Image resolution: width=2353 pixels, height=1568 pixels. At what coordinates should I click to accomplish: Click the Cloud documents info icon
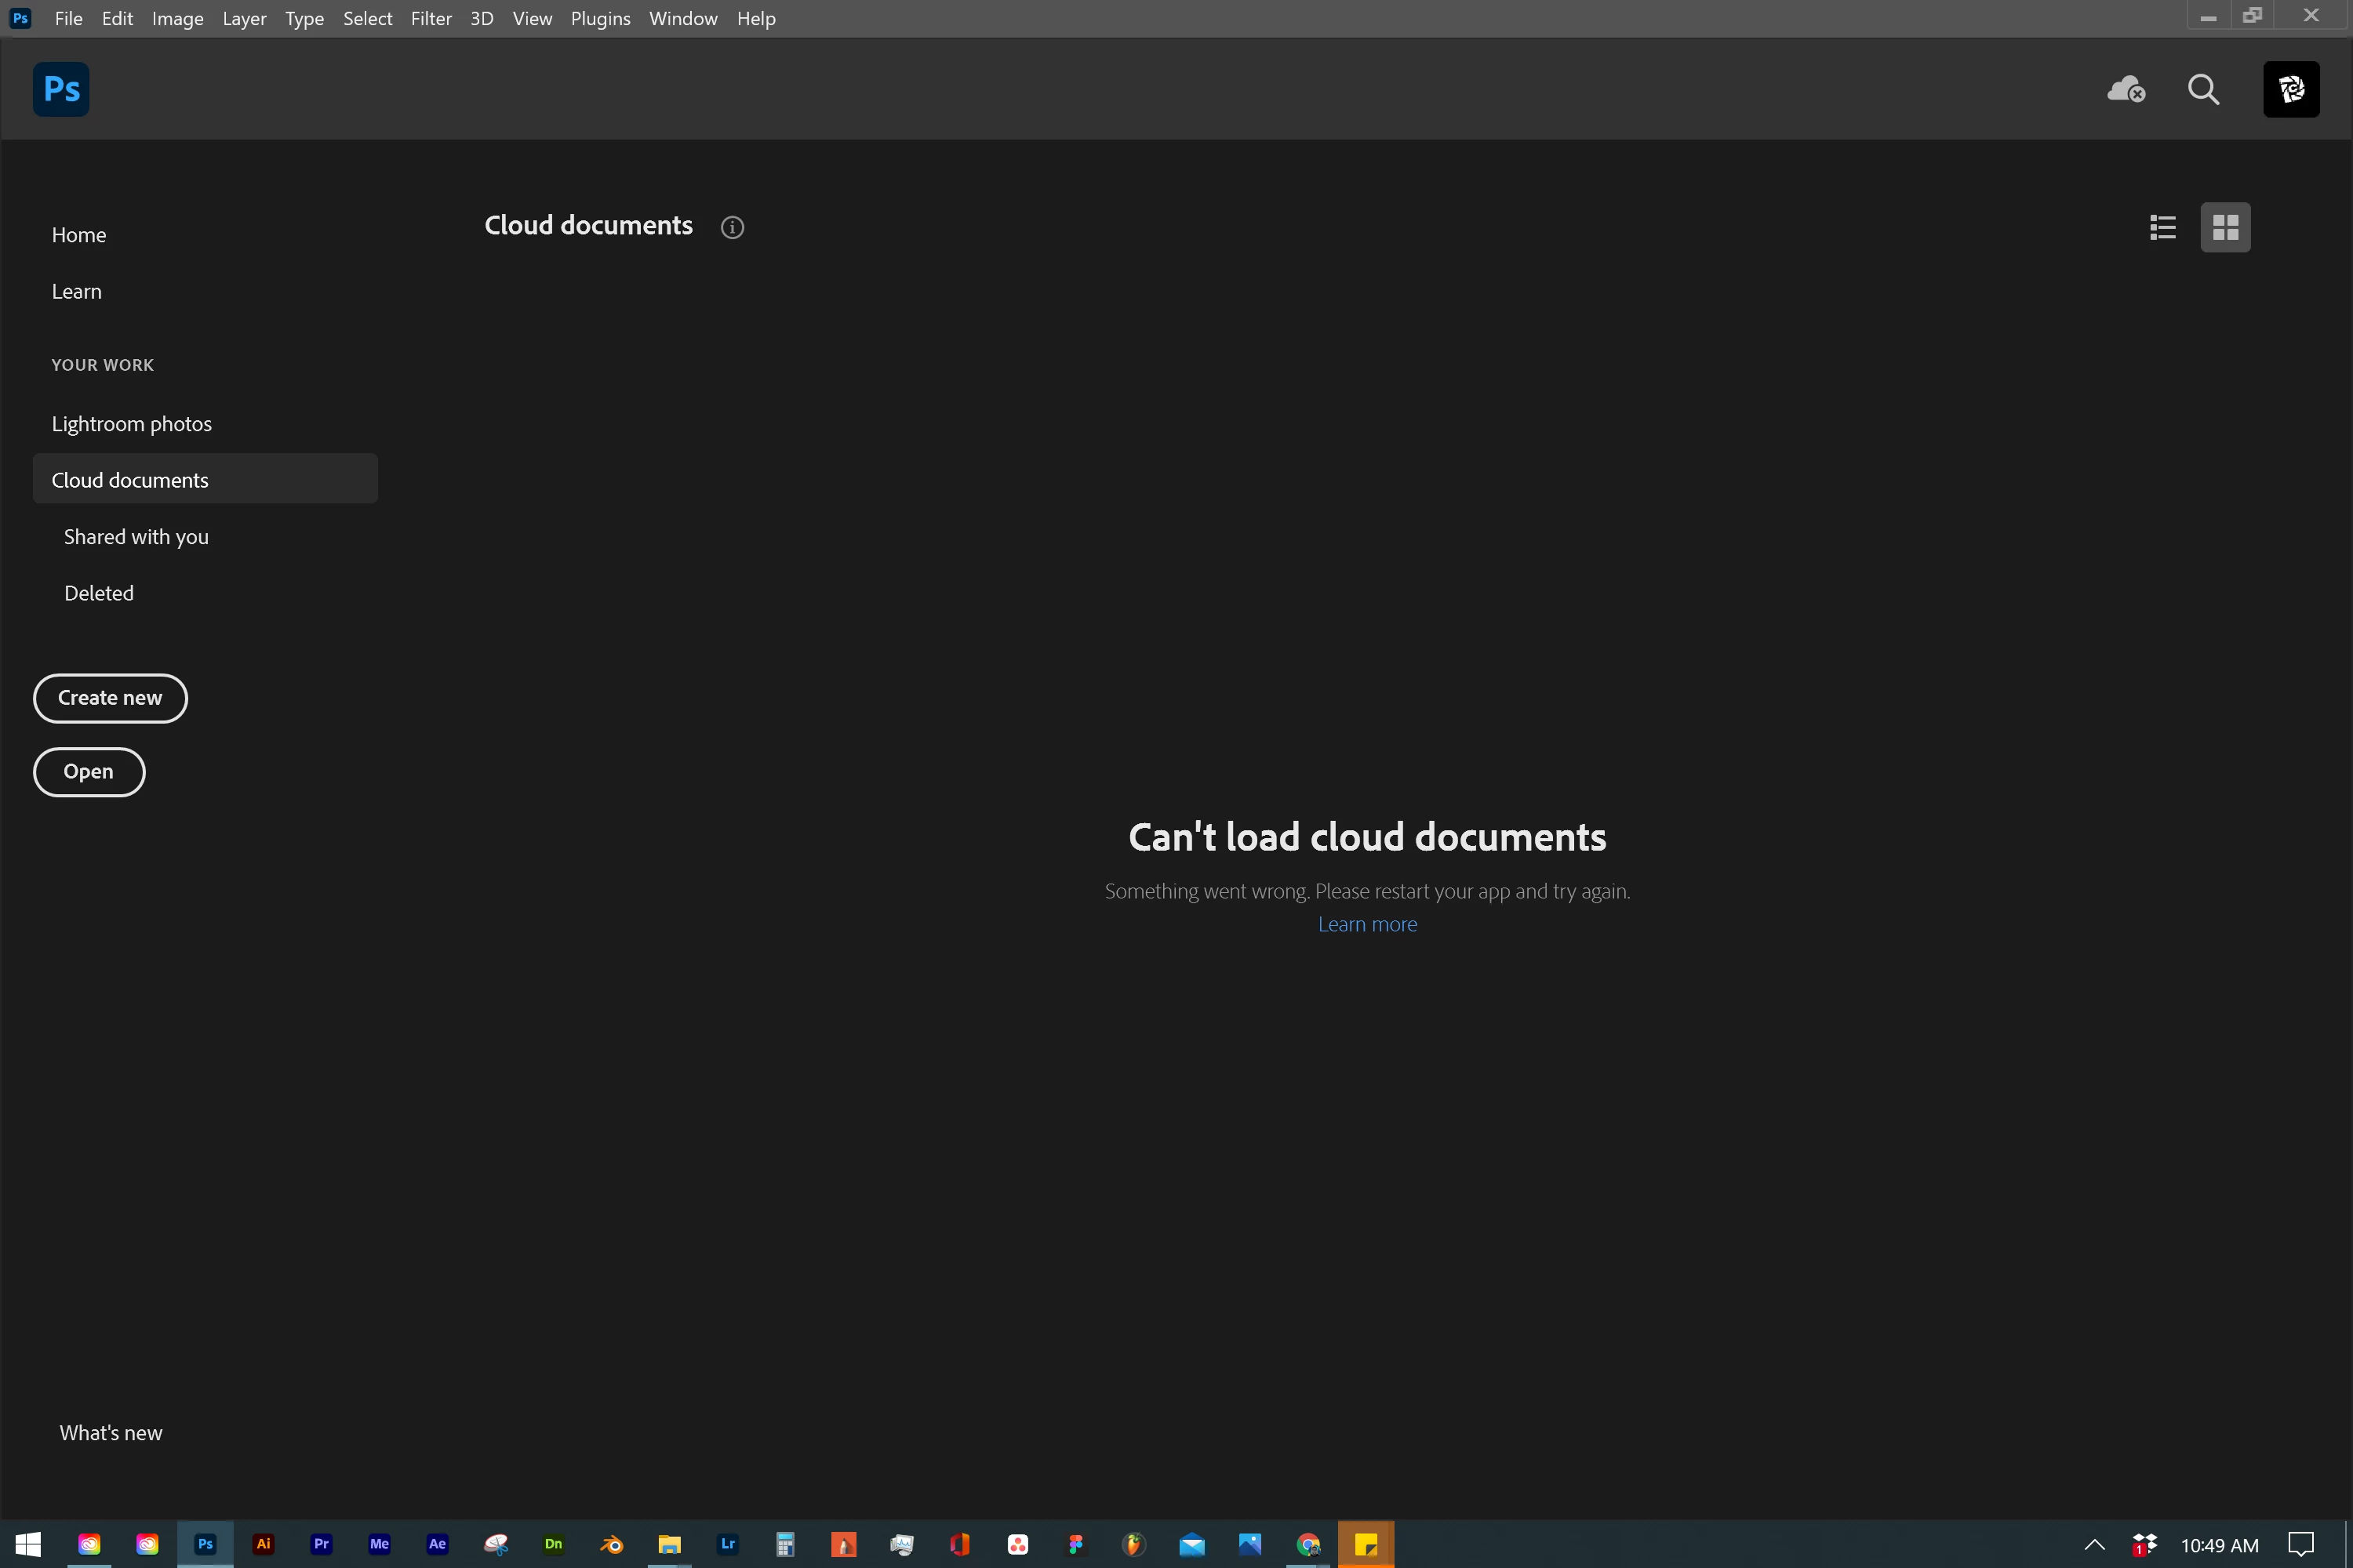click(733, 227)
